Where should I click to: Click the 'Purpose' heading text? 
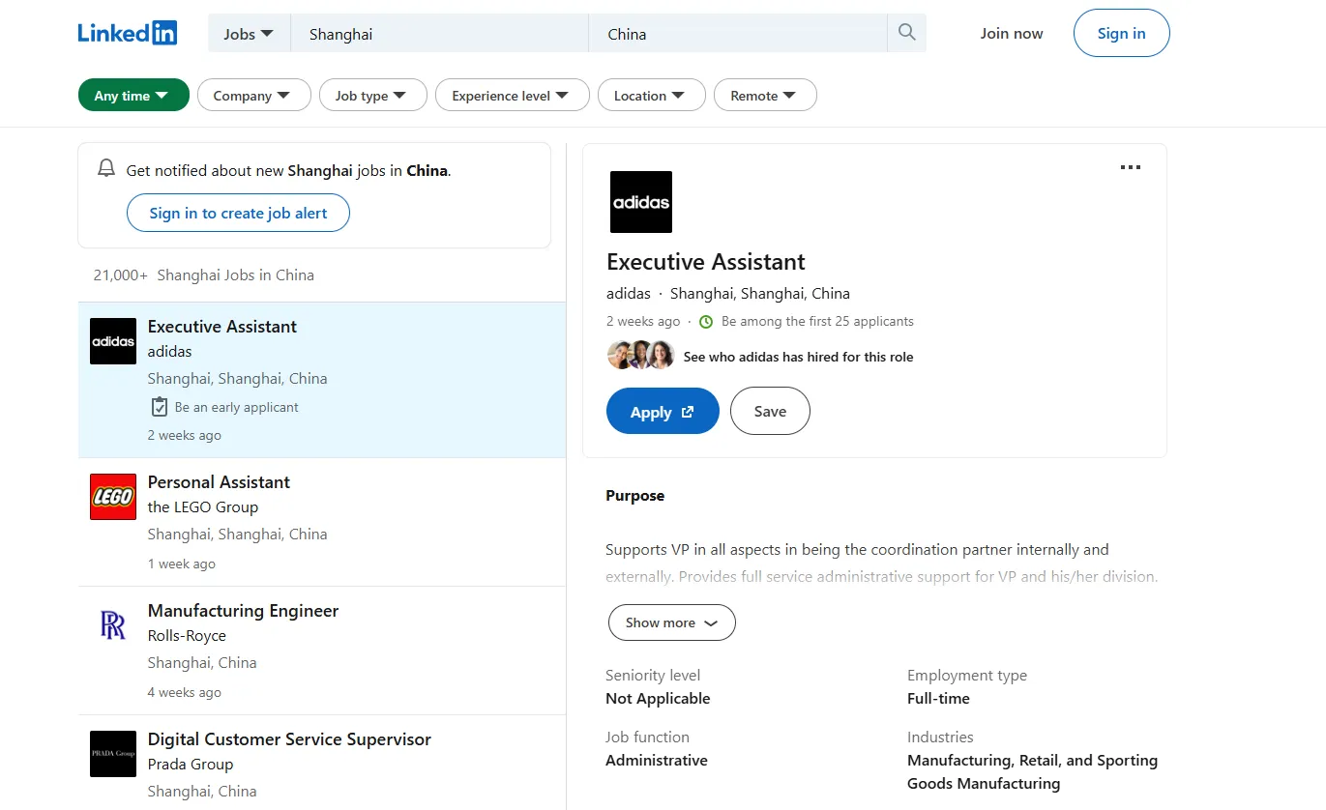point(634,495)
